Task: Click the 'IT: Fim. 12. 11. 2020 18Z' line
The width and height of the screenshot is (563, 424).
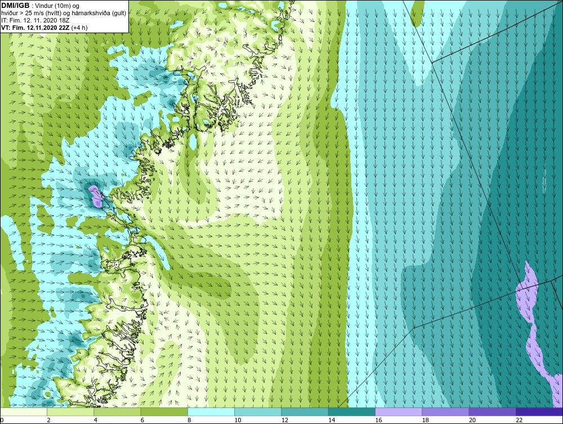Action: coord(35,20)
